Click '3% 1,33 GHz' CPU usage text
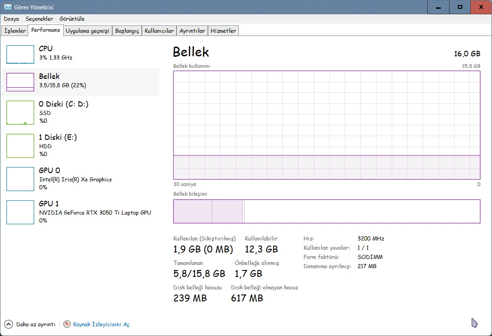 [x=56, y=58]
